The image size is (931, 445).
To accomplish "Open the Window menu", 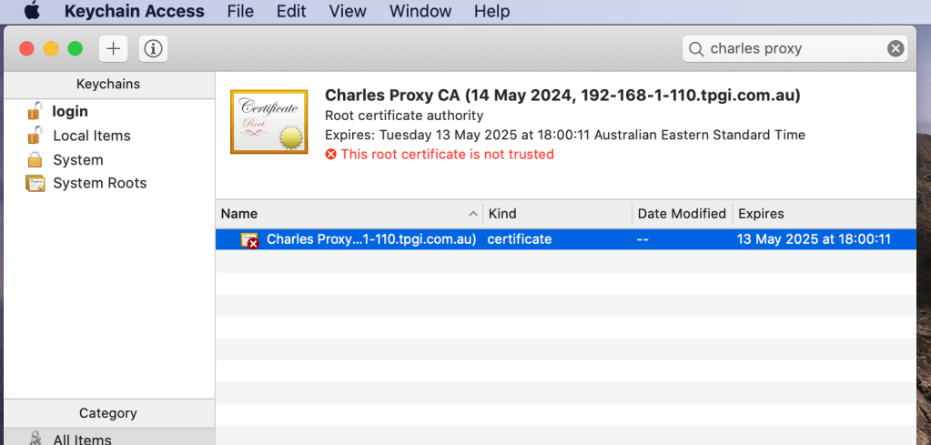I will pyautogui.click(x=420, y=12).
